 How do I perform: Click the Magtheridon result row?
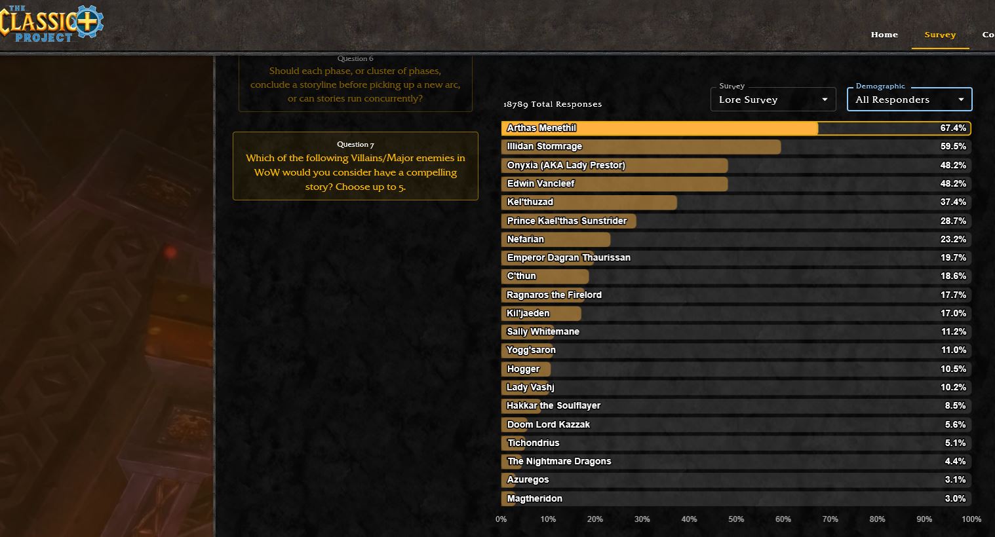tap(736, 498)
